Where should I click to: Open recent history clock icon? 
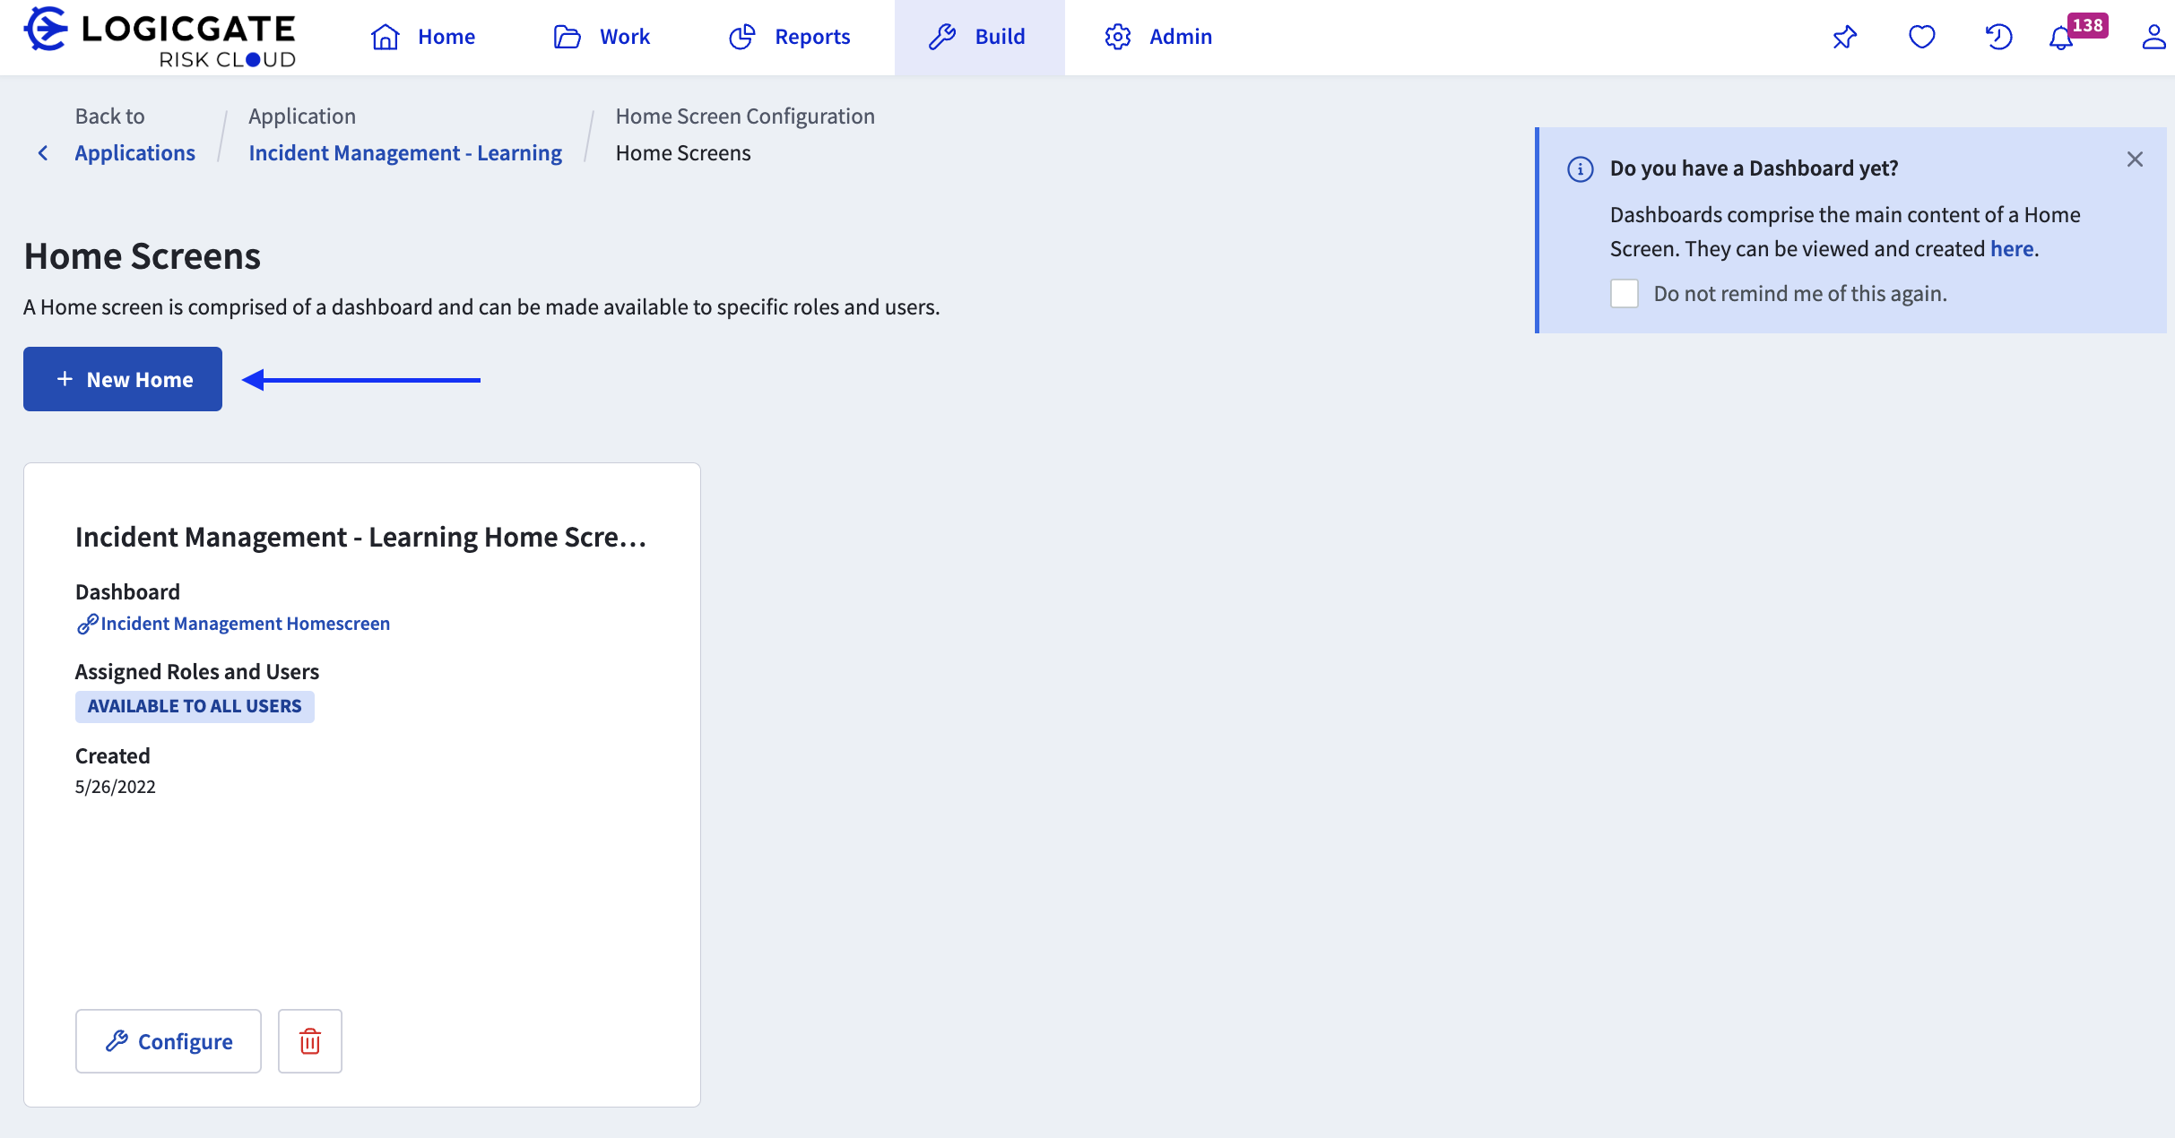[x=1998, y=37]
